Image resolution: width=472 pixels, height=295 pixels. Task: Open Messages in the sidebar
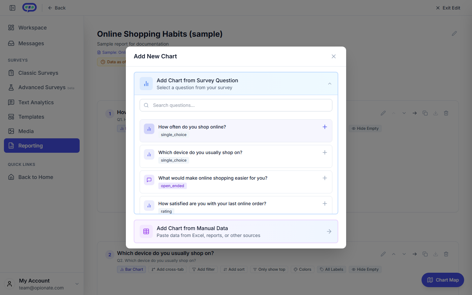coord(42,43)
